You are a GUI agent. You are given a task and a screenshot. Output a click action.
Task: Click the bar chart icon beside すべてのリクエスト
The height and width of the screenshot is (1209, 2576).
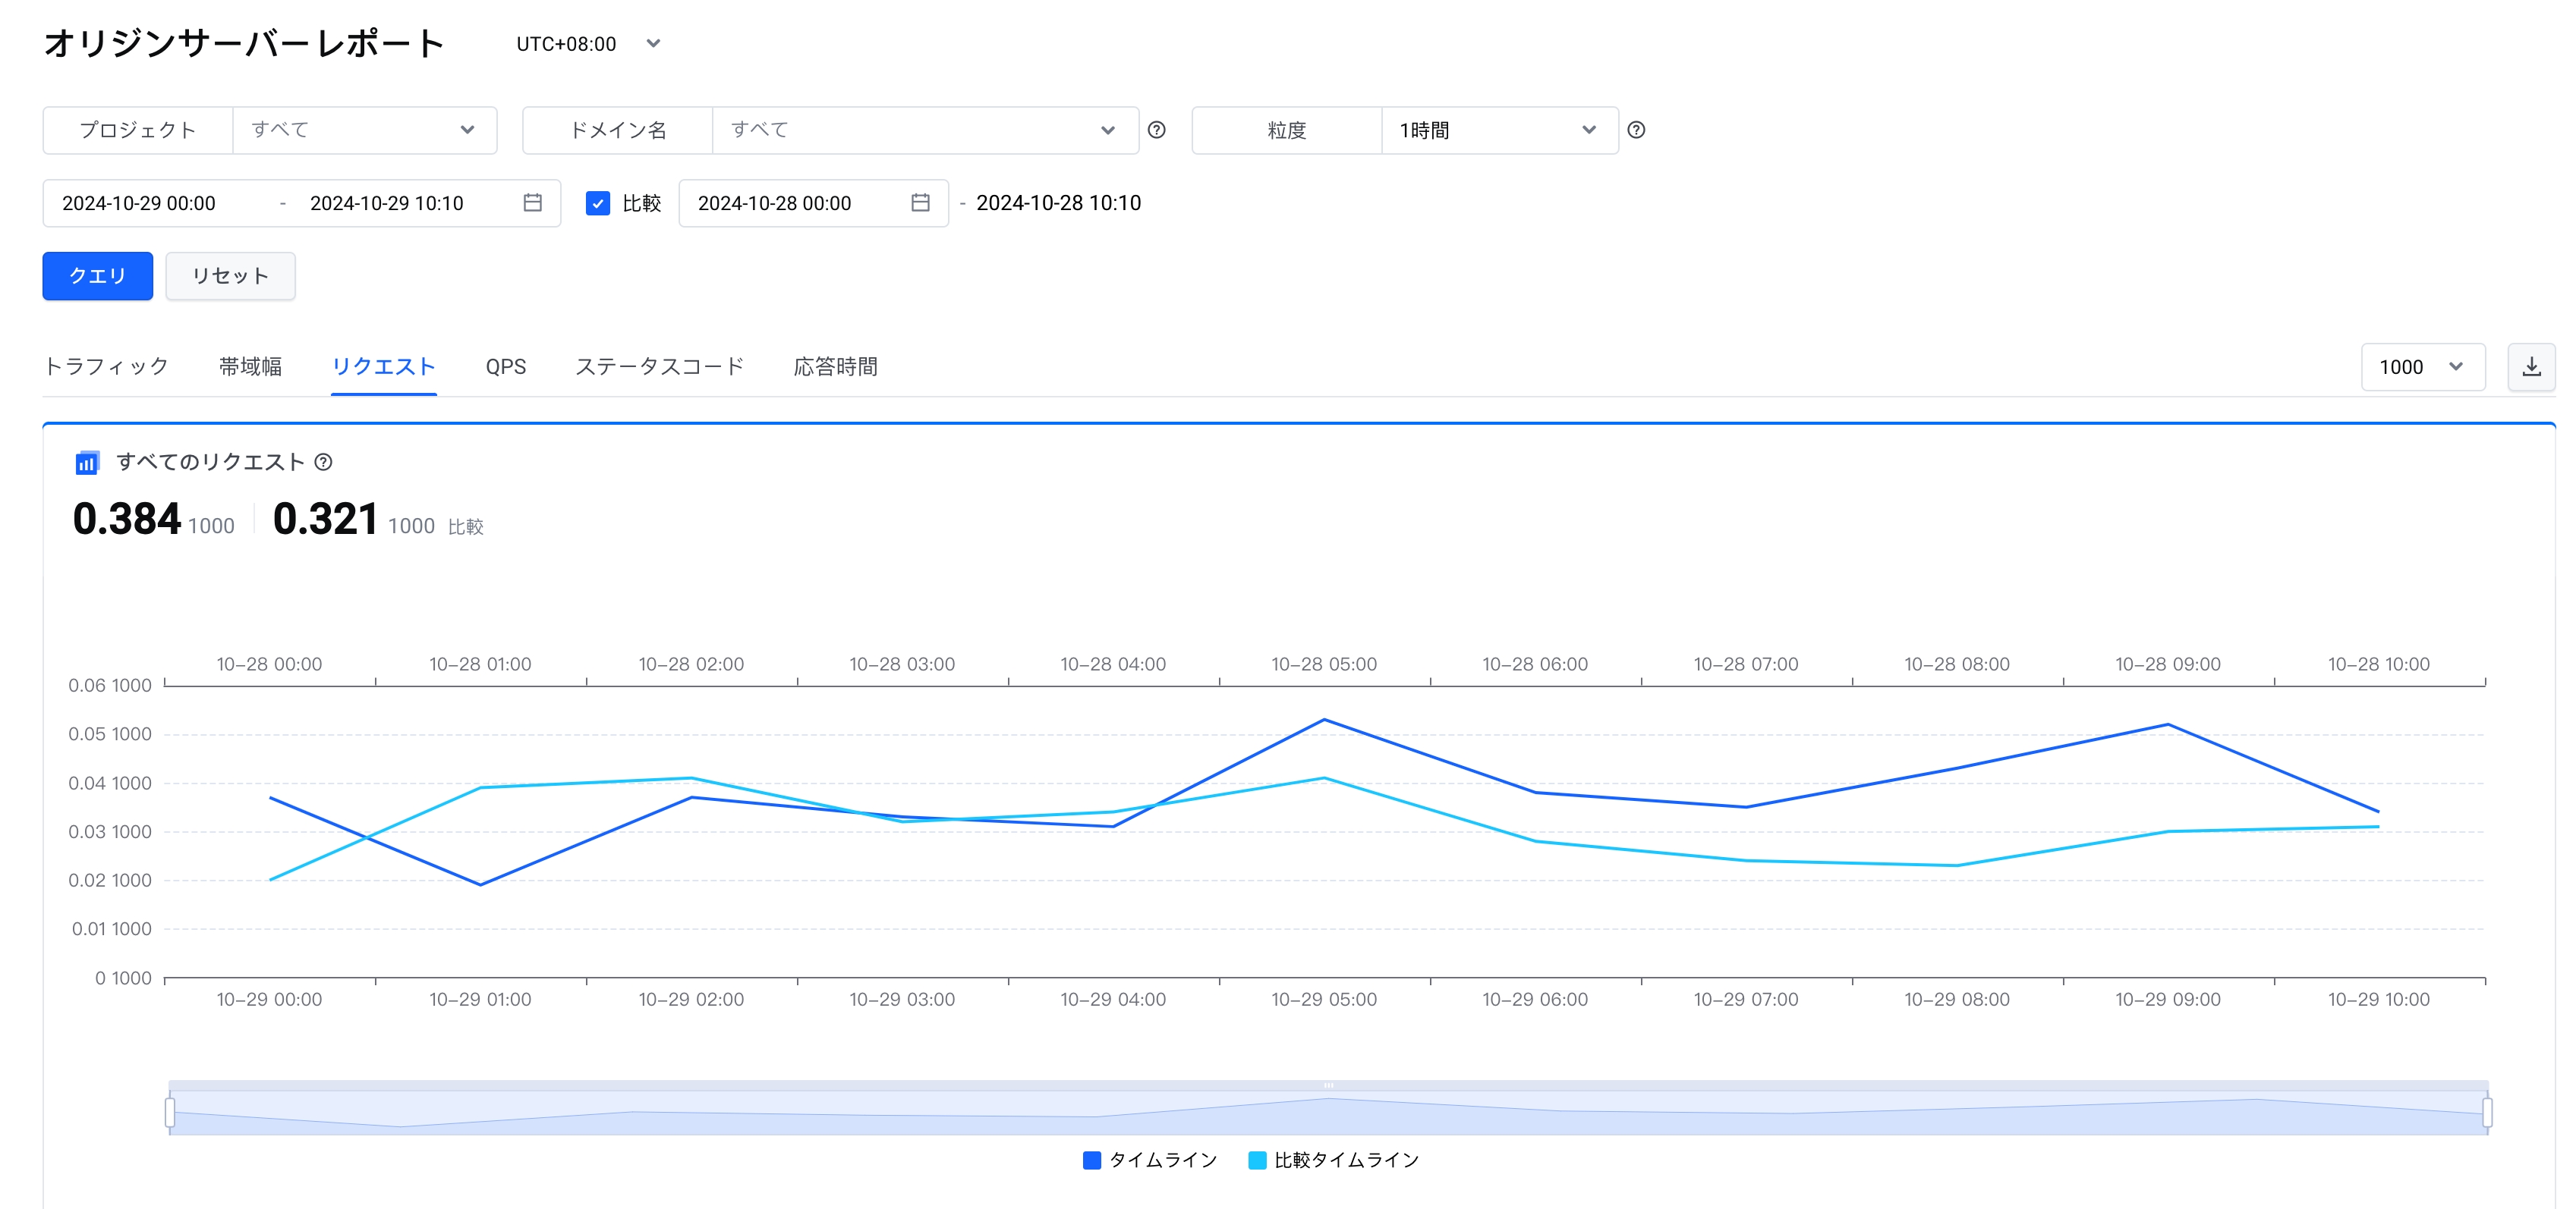(87, 462)
